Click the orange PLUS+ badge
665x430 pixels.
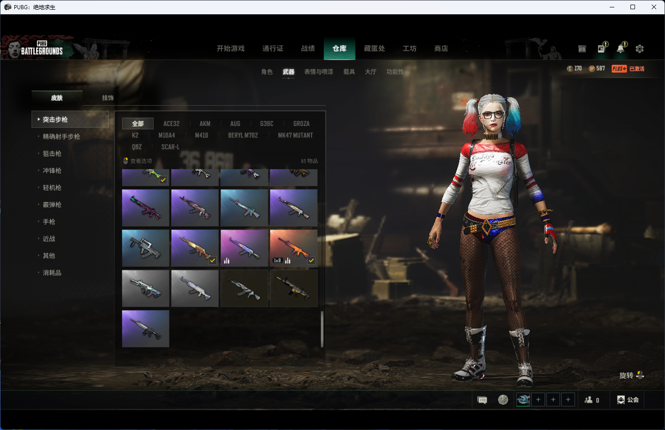[x=619, y=69]
